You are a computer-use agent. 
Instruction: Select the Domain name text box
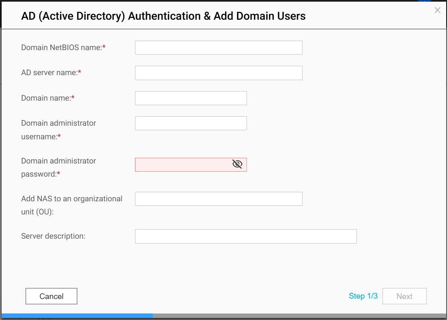pyautogui.click(x=191, y=98)
